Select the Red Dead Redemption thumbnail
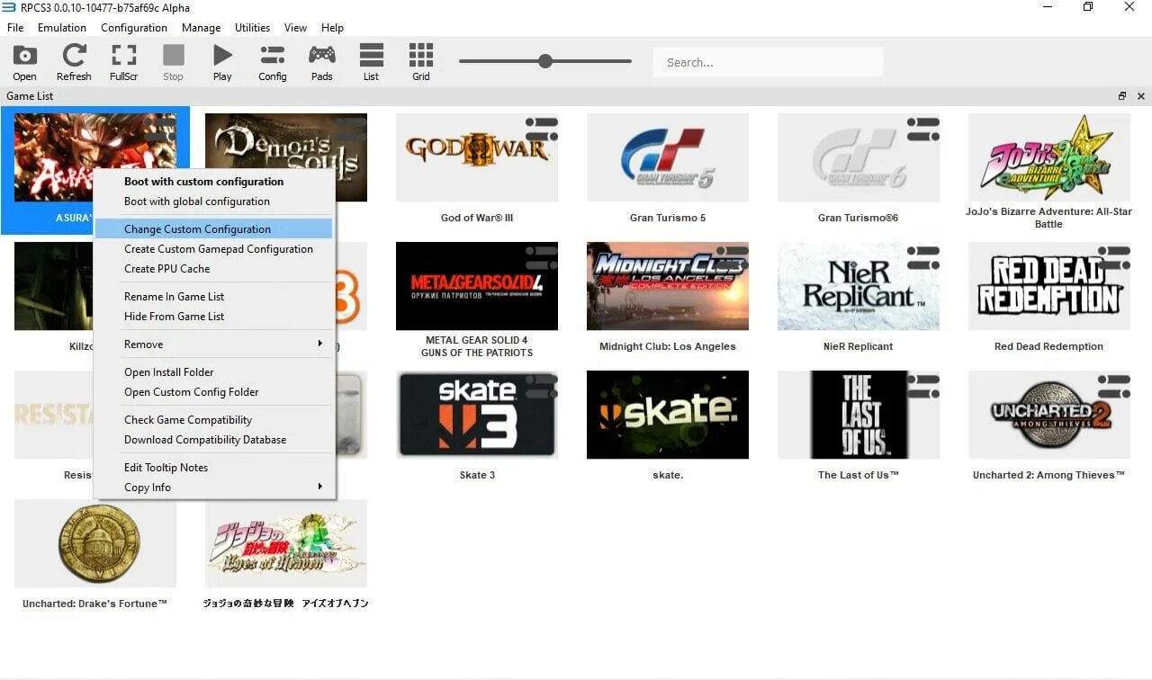The width and height of the screenshot is (1152, 680). 1049,286
